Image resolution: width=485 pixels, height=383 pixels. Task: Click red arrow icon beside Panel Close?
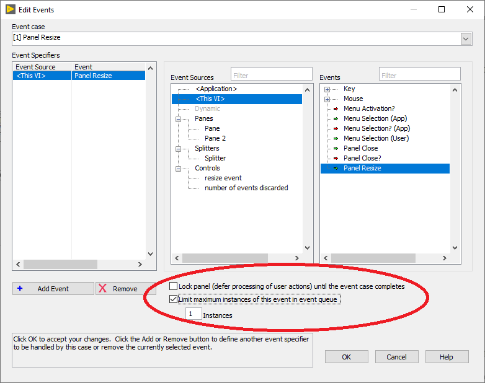click(x=336, y=158)
